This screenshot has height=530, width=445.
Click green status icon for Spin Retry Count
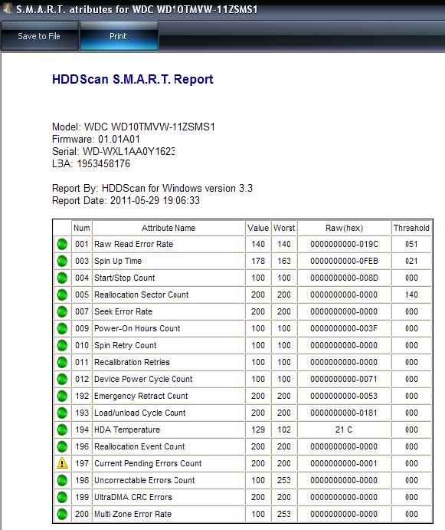point(62,345)
